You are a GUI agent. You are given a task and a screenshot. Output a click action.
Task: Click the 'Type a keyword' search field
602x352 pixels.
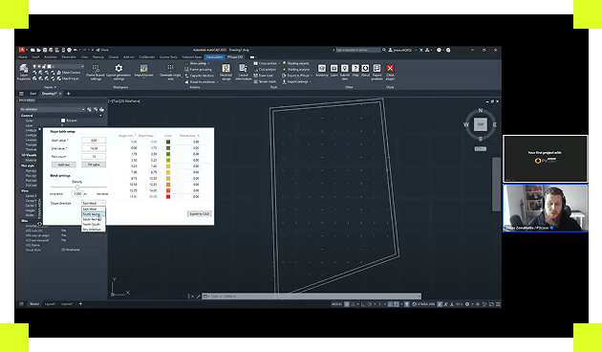(x=357, y=50)
